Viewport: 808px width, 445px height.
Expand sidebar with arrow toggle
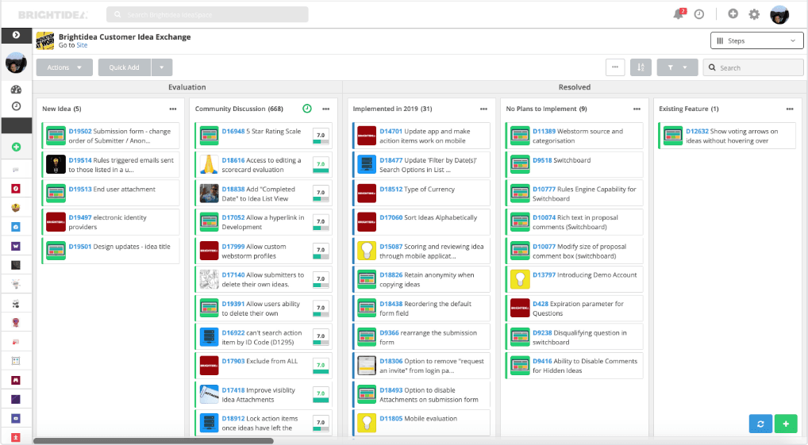pos(16,35)
